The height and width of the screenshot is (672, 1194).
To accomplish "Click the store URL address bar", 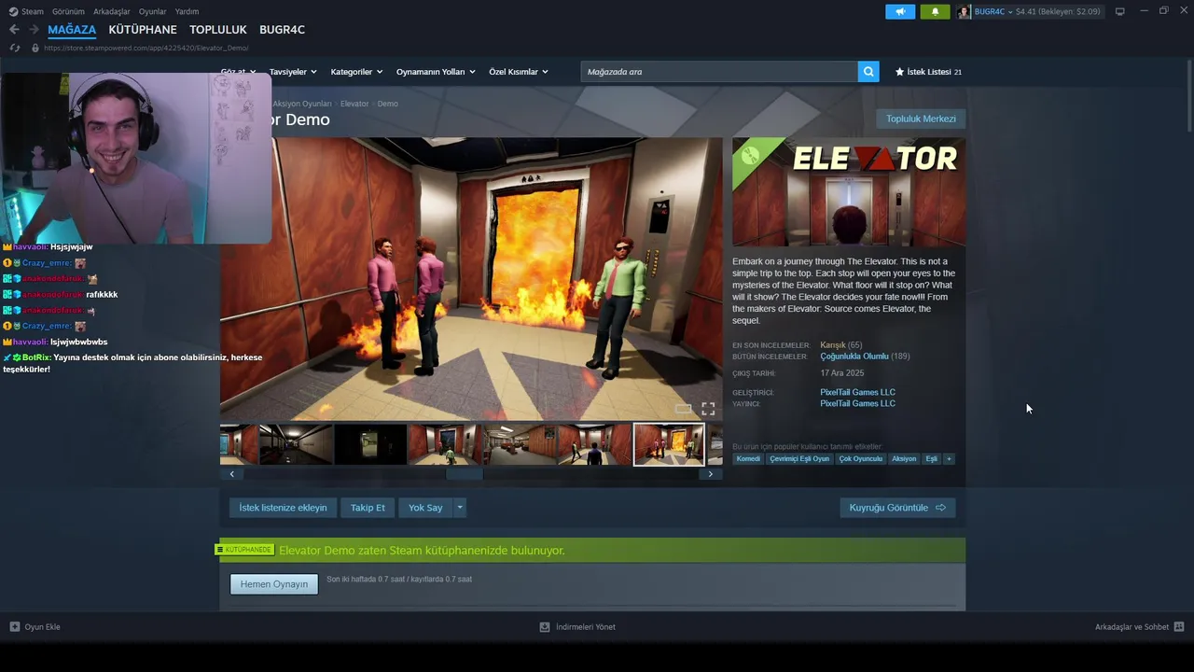I will 146,48.
